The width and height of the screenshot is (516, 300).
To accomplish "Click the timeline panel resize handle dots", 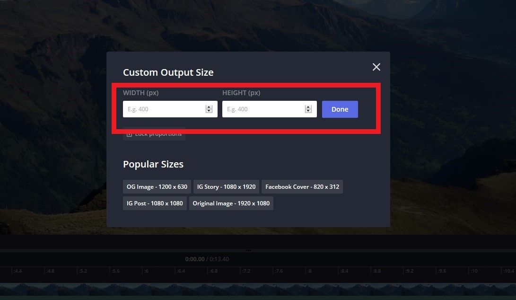I will (248, 250).
